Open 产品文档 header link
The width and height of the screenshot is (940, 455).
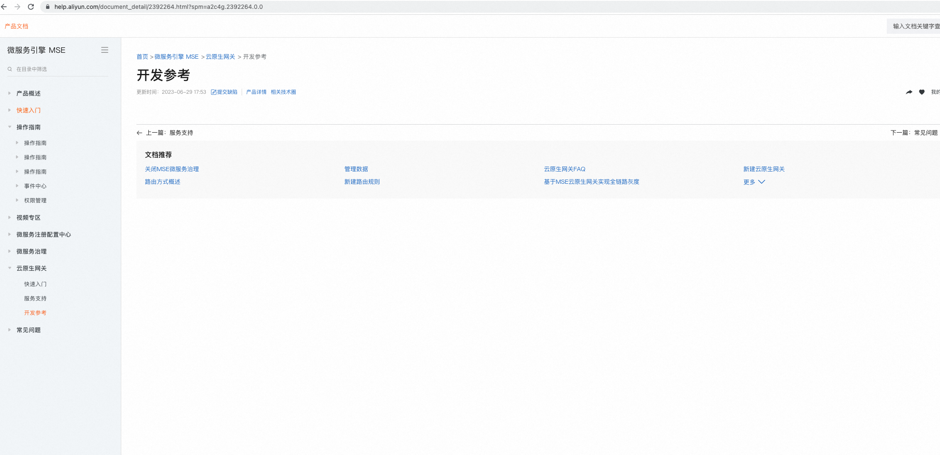tap(16, 26)
